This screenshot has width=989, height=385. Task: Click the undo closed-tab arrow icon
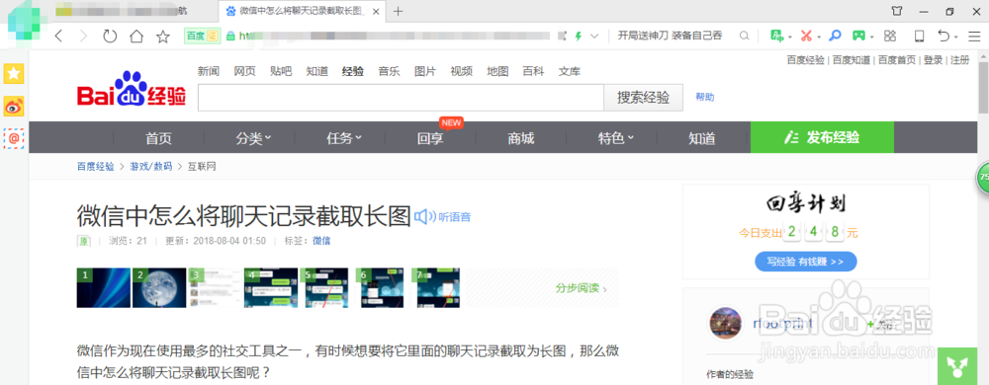(x=943, y=36)
